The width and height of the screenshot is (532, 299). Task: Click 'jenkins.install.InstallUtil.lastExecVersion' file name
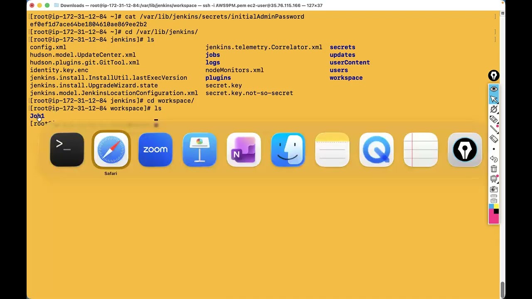[x=108, y=78]
